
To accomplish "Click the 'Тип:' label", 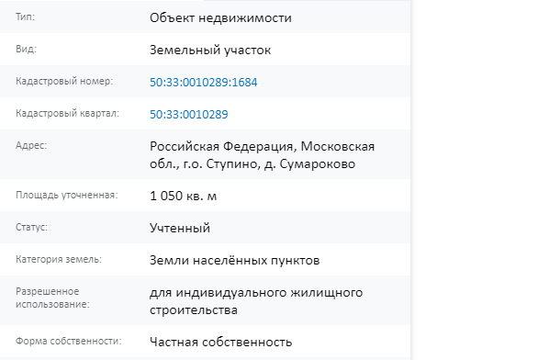I will [25, 17].
